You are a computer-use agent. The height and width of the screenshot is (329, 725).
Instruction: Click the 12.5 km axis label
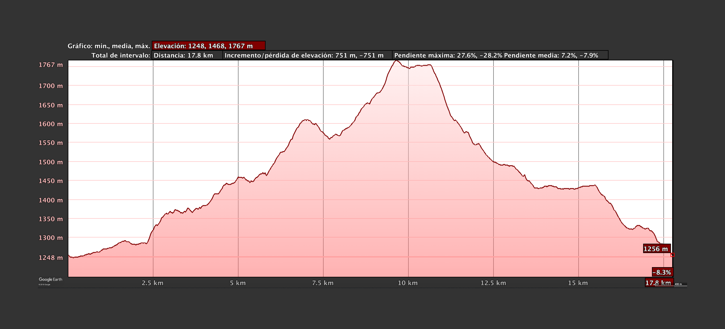(493, 283)
